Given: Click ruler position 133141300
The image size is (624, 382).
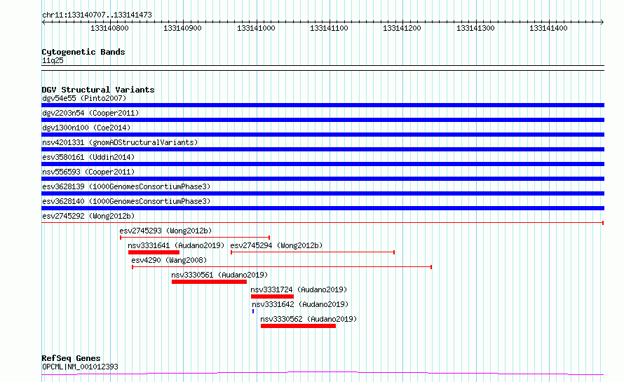Looking at the screenshot, I should [475, 28].
